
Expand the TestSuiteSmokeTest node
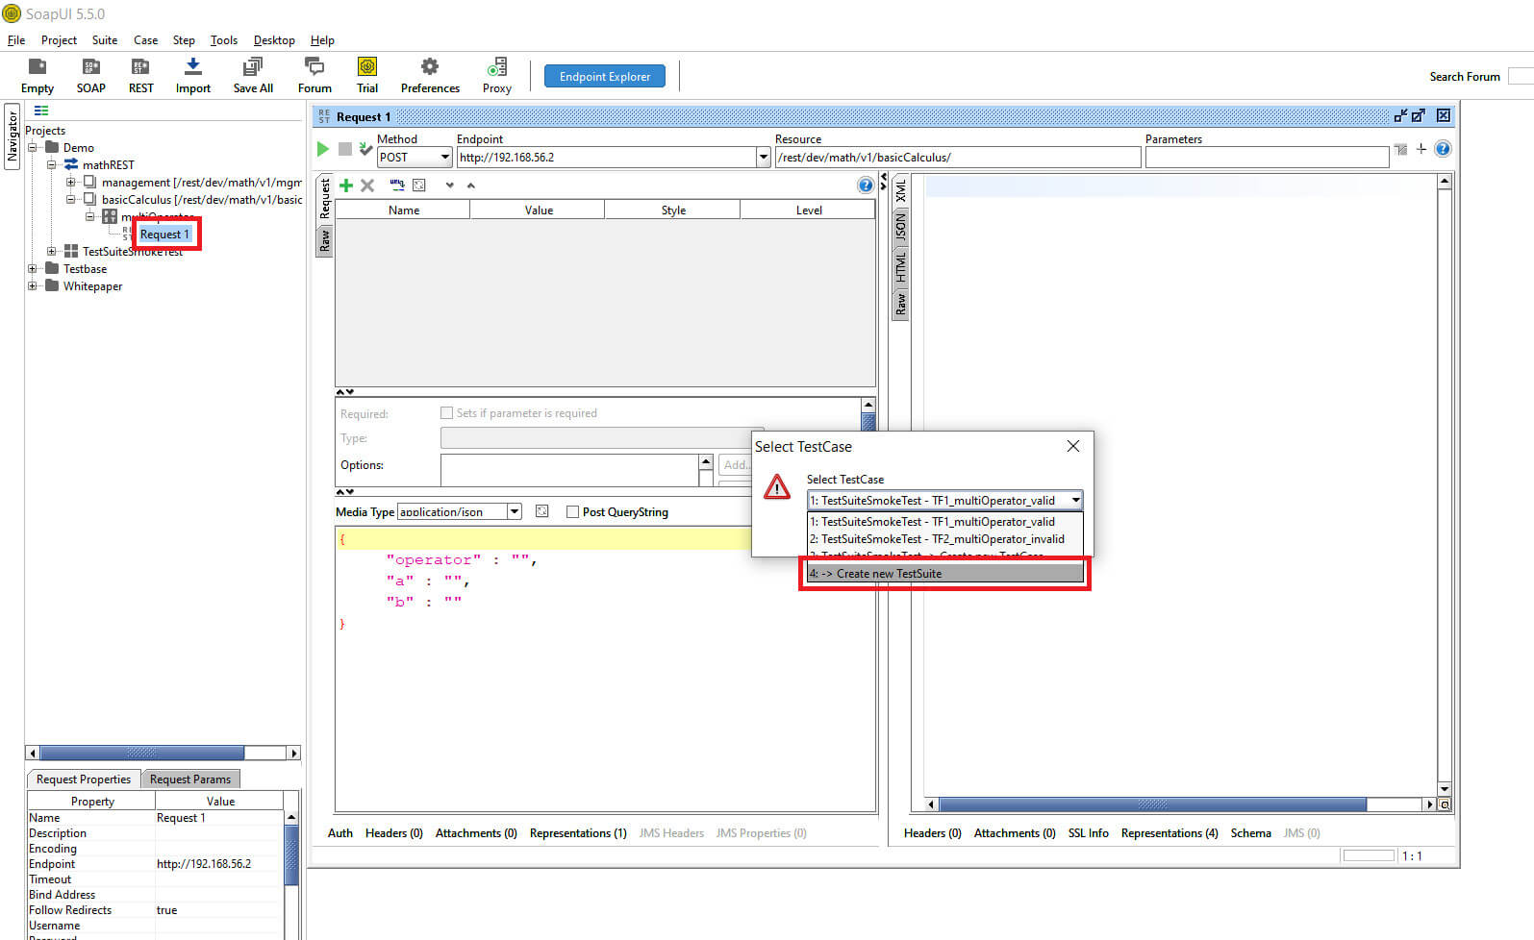[x=52, y=251]
